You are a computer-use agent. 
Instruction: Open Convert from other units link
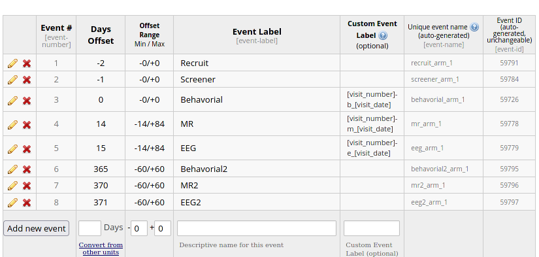101,248
